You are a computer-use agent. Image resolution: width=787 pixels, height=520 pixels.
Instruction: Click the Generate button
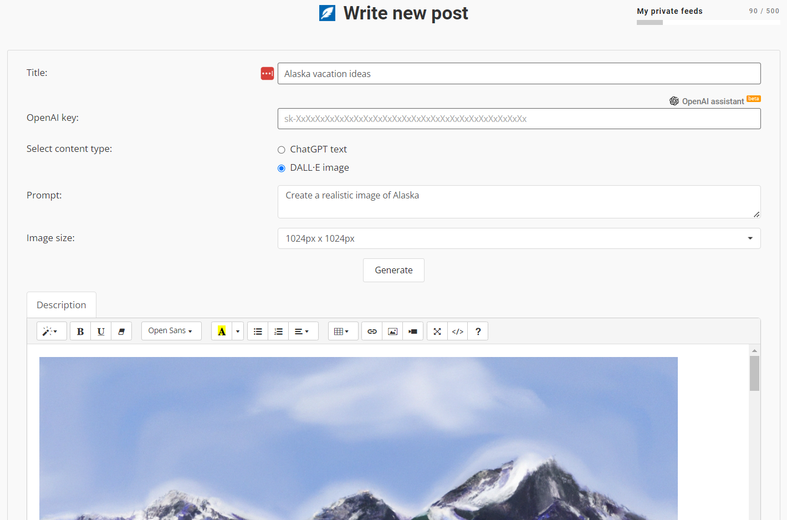tap(393, 270)
